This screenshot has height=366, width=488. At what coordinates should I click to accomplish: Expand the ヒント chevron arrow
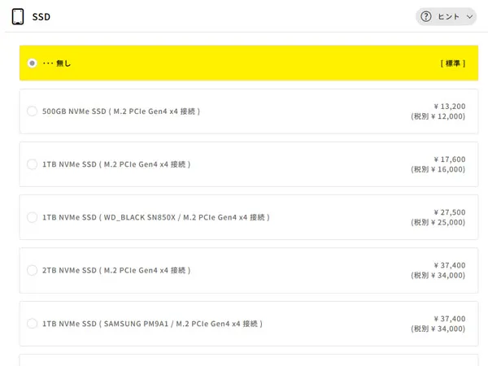[469, 17]
